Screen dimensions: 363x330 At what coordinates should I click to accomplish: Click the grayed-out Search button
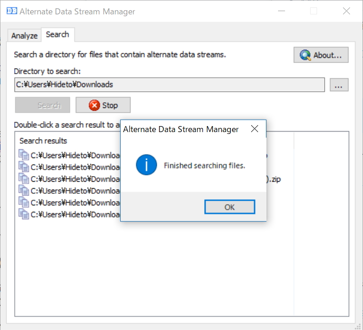pyautogui.click(x=43, y=105)
